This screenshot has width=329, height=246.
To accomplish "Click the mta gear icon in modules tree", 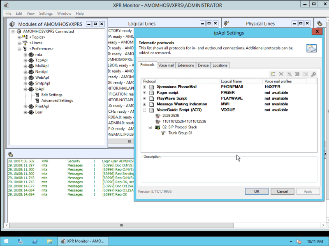I will pyautogui.click(x=31, y=55).
